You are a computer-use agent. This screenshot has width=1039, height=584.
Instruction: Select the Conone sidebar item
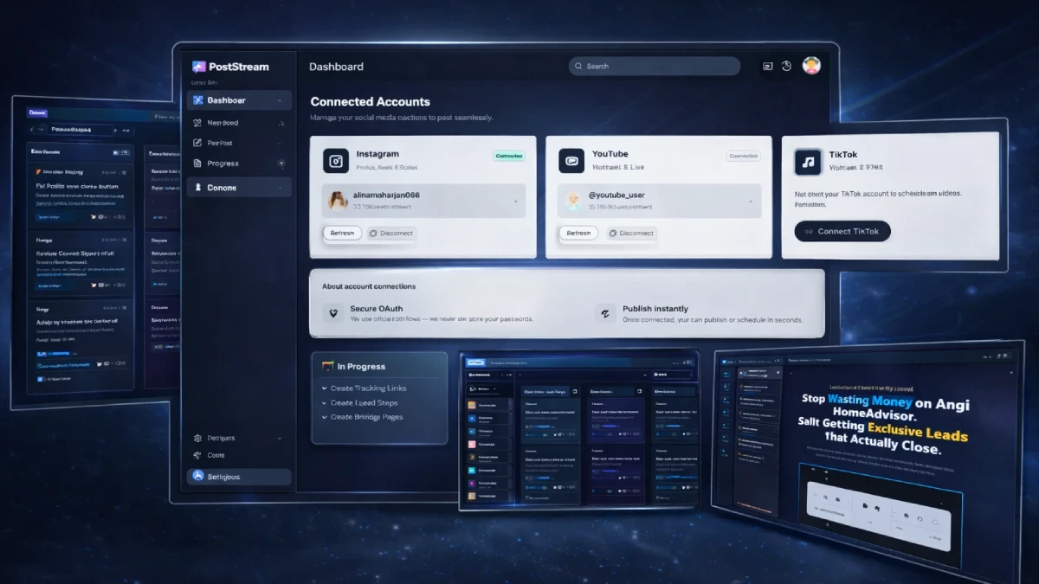pos(239,188)
